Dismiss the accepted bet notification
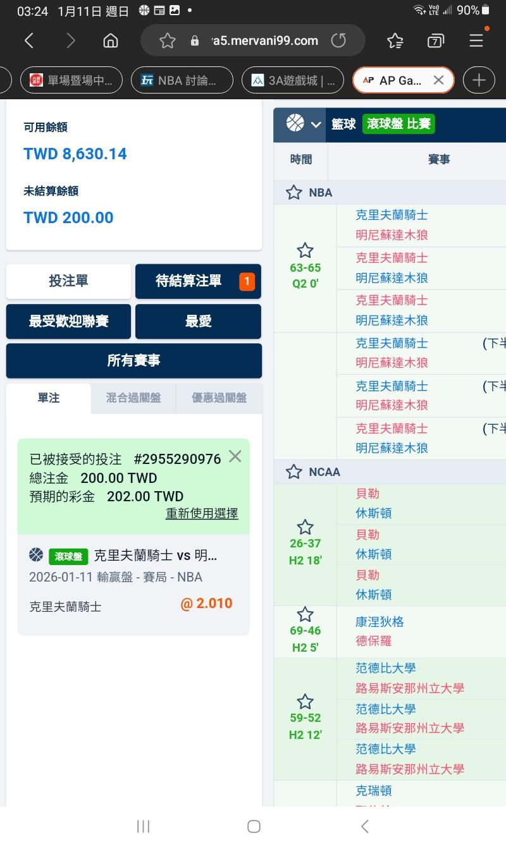 click(235, 456)
